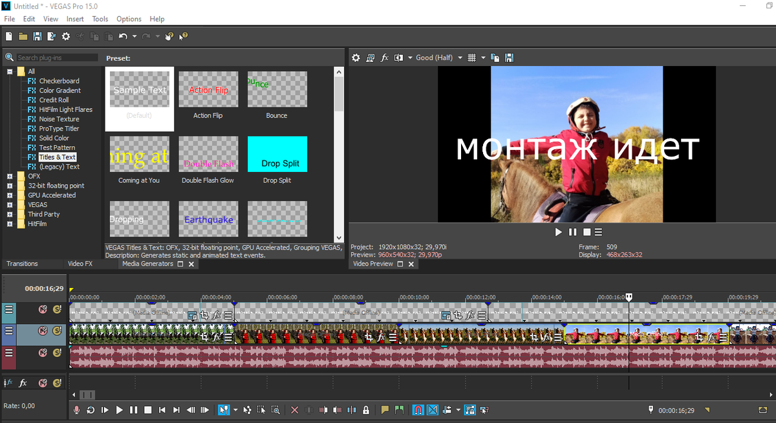The width and height of the screenshot is (776, 423).
Task: Stop playback in preview window
Action: point(587,232)
